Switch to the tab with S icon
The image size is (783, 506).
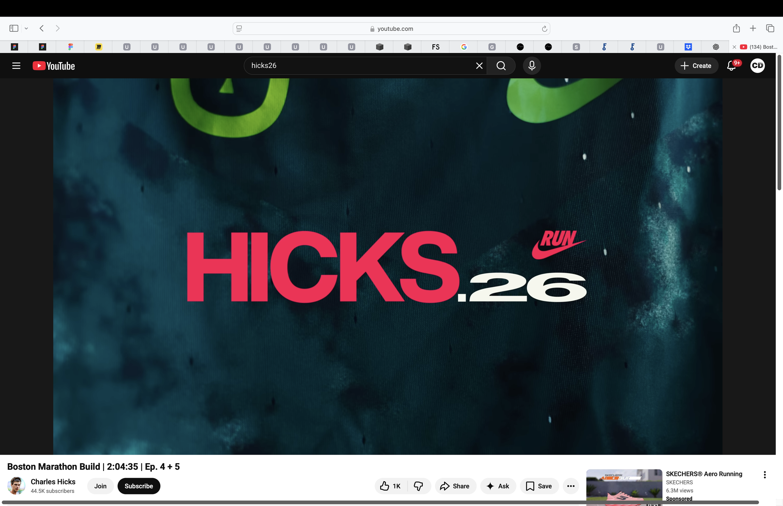click(x=576, y=47)
